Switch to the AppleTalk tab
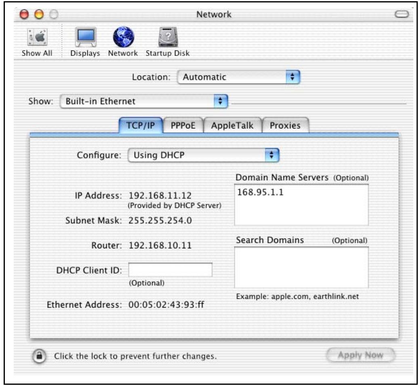Viewport: 419px width, 386px height. click(232, 125)
